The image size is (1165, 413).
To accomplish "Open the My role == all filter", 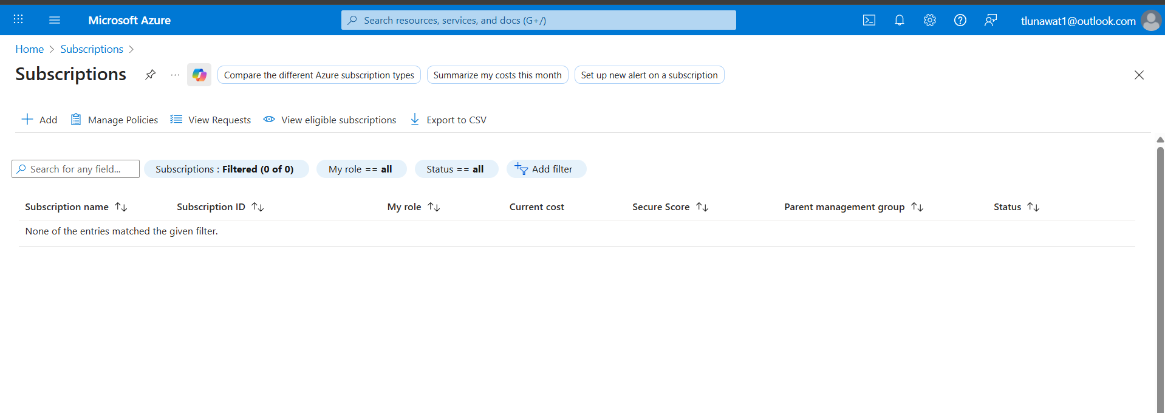I will 361,169.
